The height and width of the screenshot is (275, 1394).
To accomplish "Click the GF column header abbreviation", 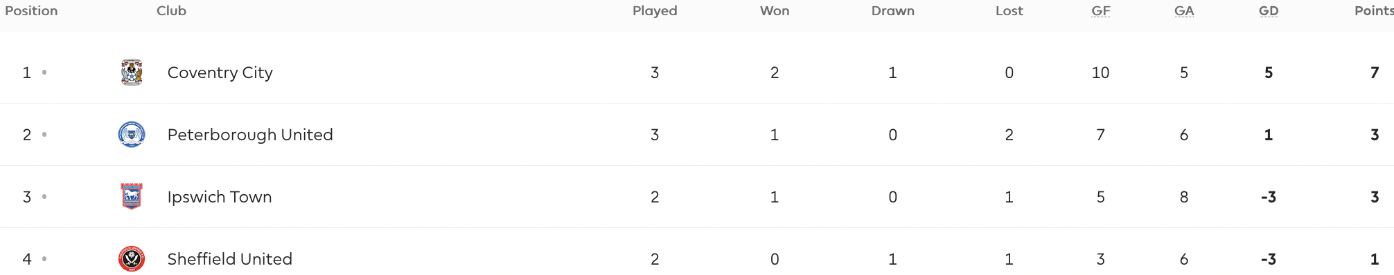I will point(1101,11).
